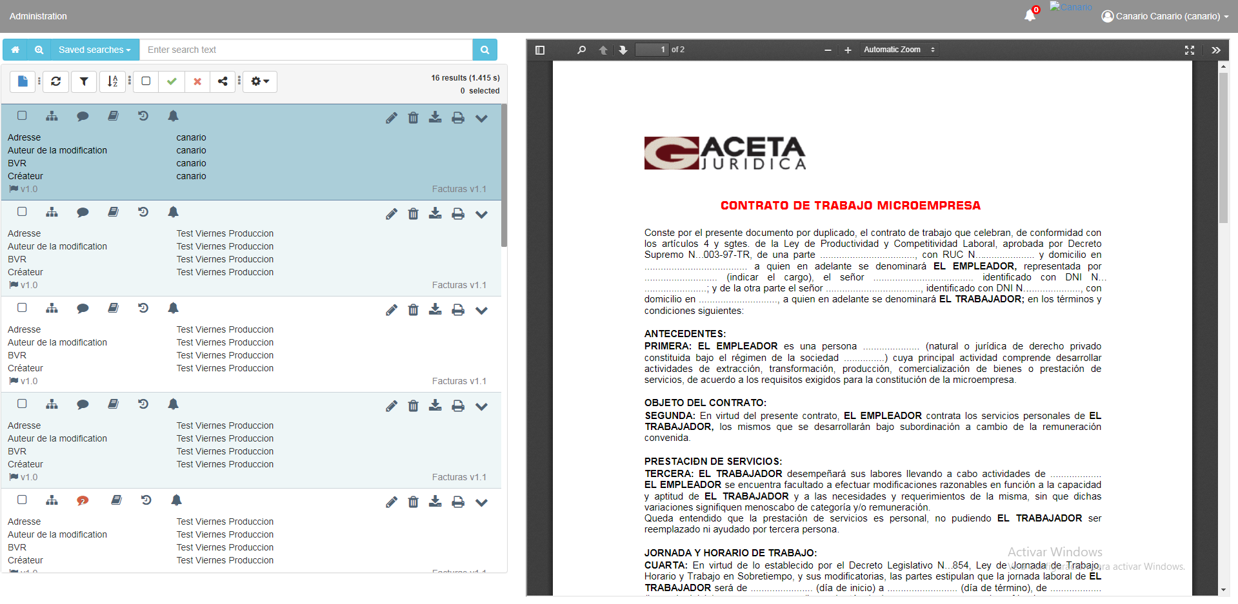
Task: Expand the fourth result's details chevron
Action: point(481,406)
